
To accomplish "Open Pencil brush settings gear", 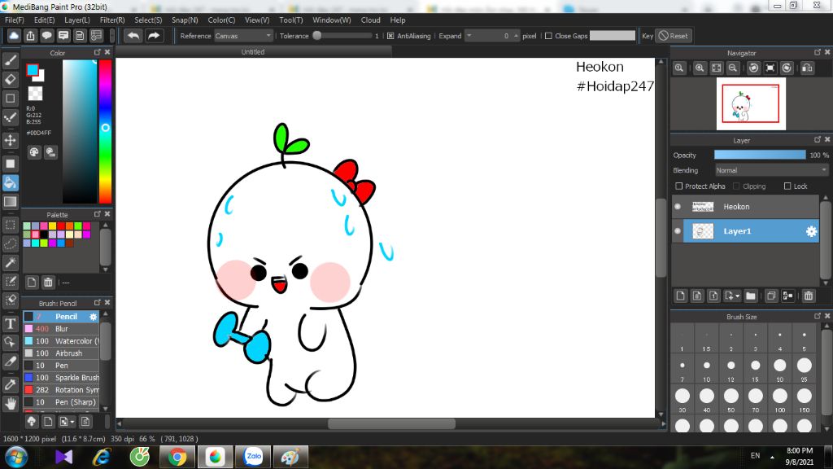I will pyautogui.click(x=93, y=317).
